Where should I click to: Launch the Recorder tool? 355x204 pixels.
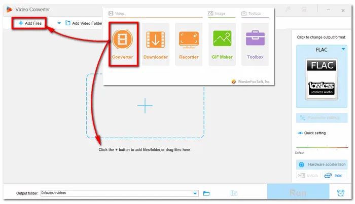(189, 44)
